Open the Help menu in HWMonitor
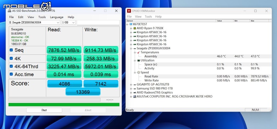This screenshot has width=277, height=129. coord(158,17)
